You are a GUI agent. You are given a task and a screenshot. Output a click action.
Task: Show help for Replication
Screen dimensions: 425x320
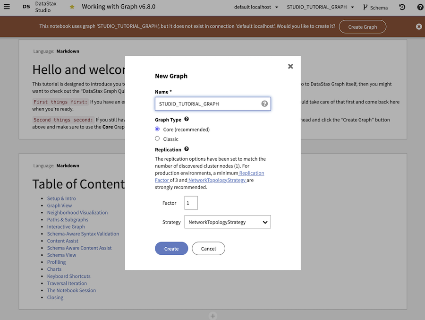pyautogui.click(x=187, y=149)
